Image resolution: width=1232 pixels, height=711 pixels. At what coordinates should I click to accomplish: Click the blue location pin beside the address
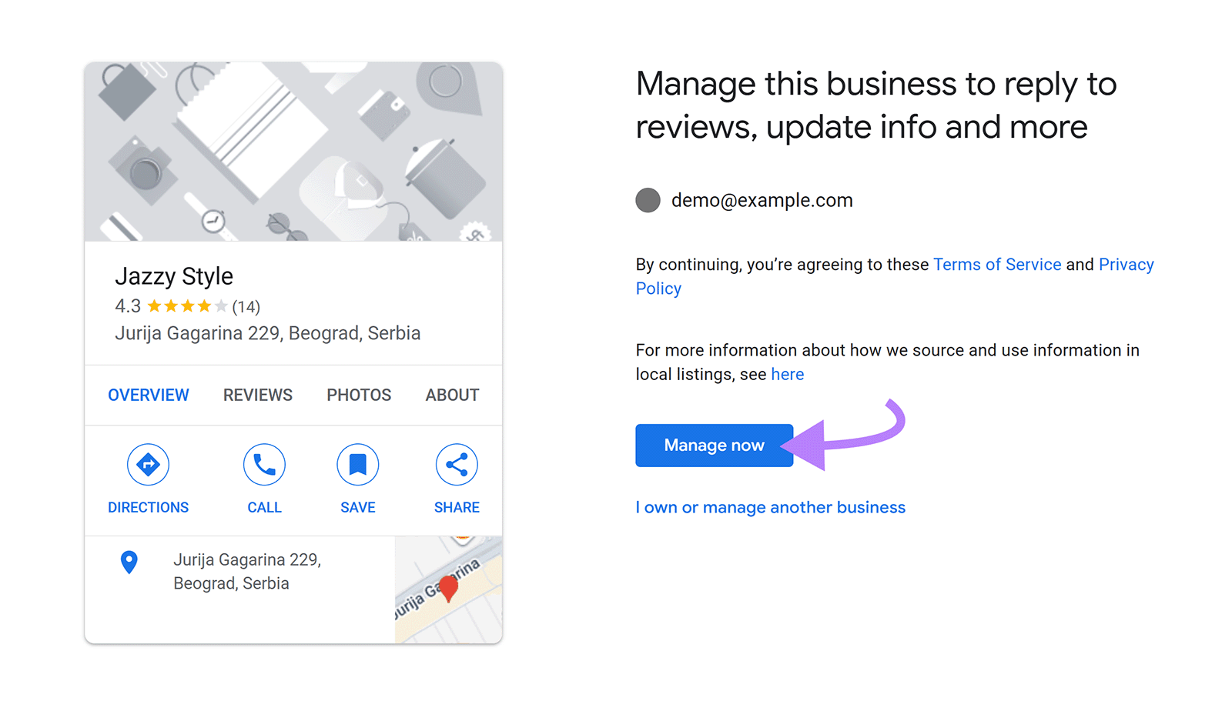[x=129, y=563]
